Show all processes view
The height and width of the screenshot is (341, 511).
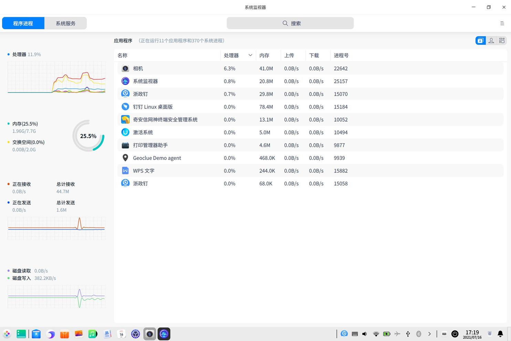502,41
